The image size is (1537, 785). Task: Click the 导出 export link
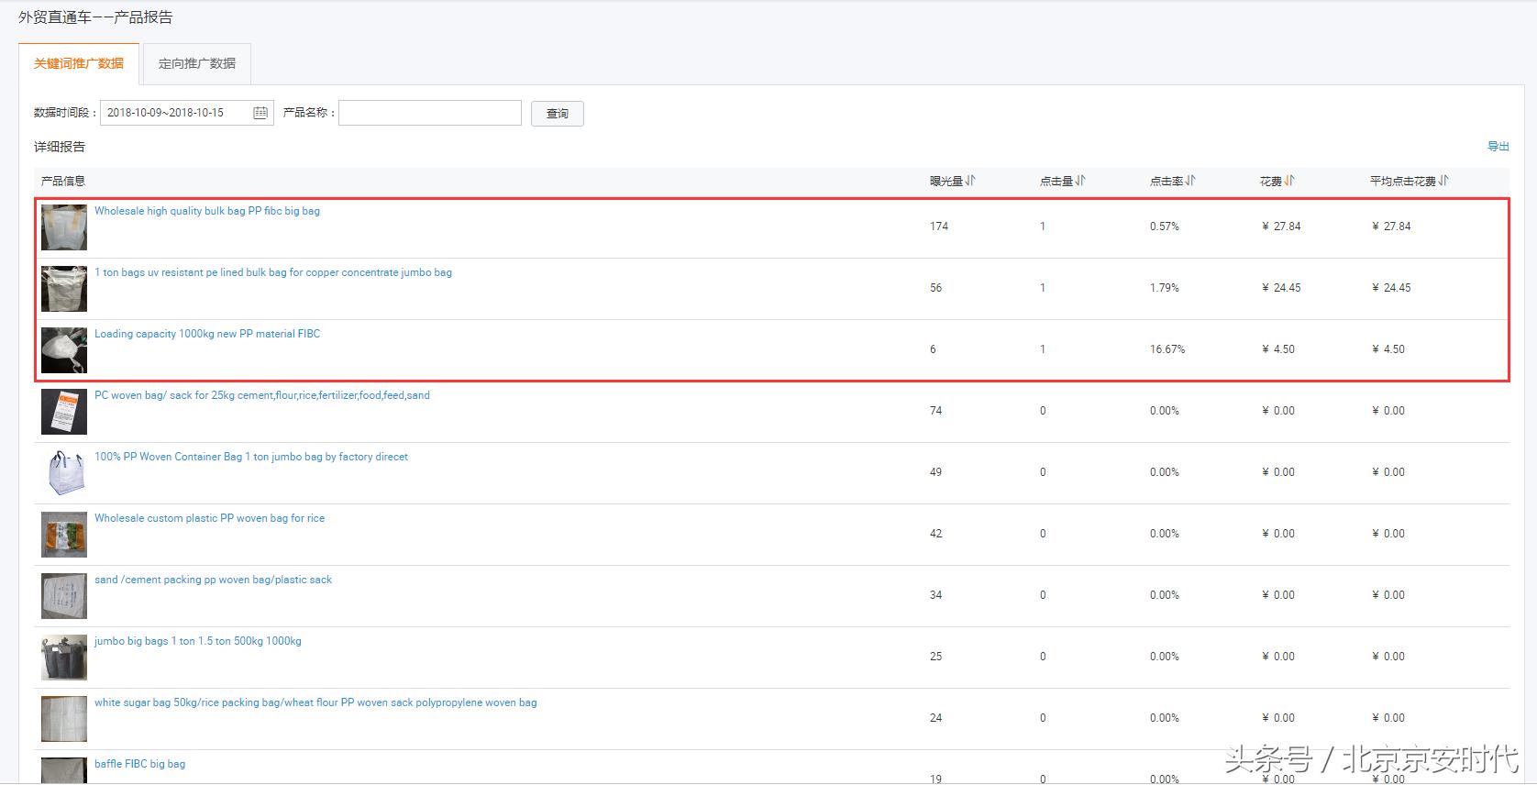click(x=1498, y=146)
